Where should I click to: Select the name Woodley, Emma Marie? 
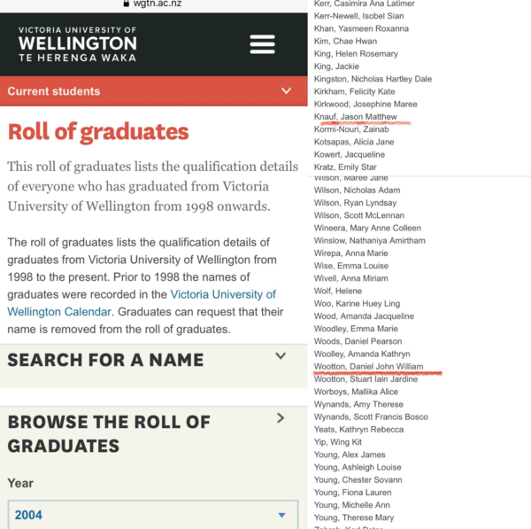click(x=356, y=328)
